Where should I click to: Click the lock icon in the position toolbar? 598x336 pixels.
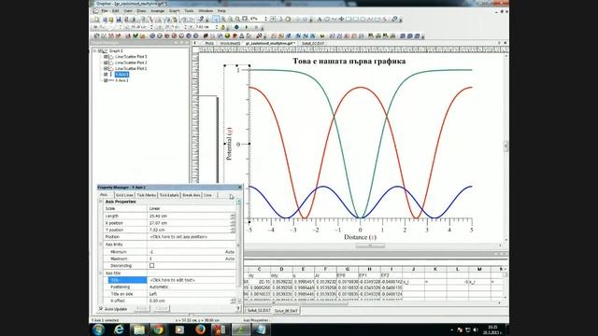click(223, 27)
